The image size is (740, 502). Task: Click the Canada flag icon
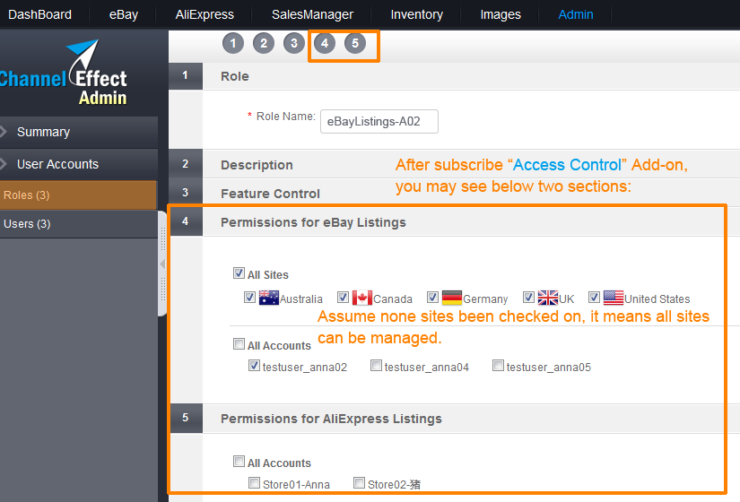[362, 298]
